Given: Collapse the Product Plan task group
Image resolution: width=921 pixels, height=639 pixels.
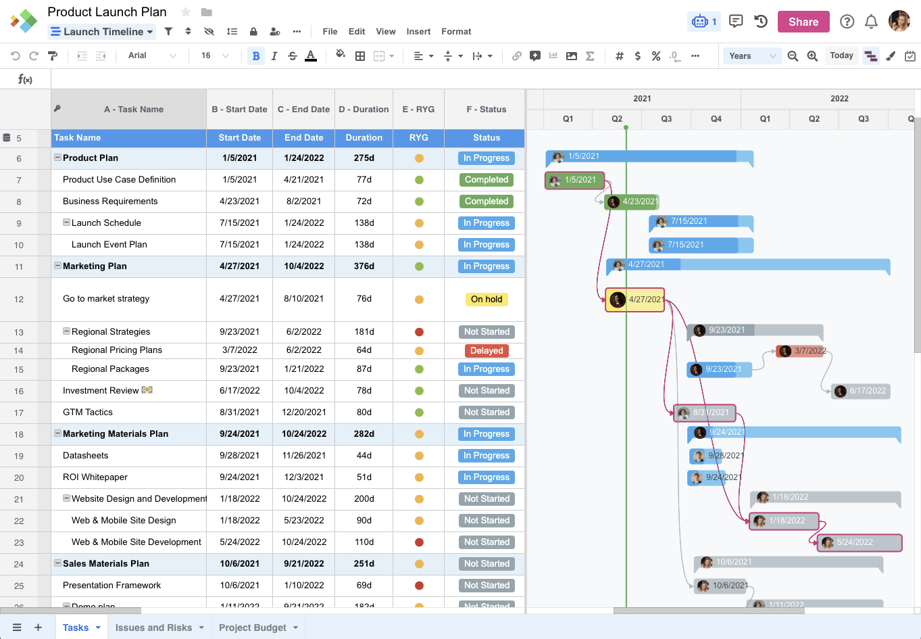Looking at the screenshot, I should (57, 158).
